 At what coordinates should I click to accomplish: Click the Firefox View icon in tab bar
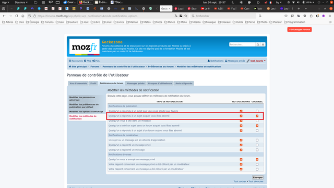point(4,9)
